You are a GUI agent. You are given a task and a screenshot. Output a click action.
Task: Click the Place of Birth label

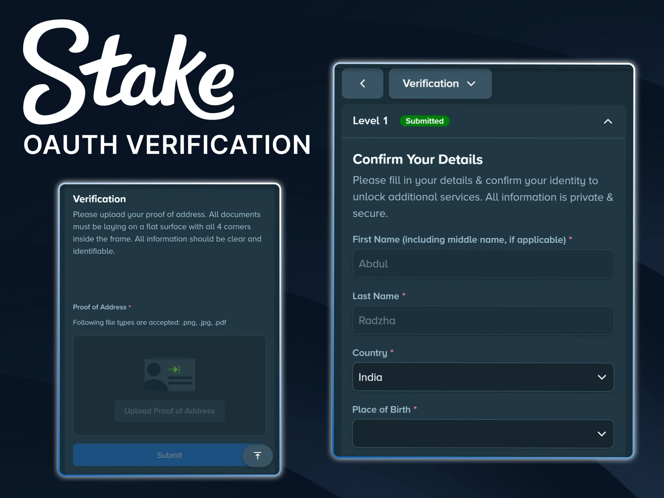coord(381,409)
